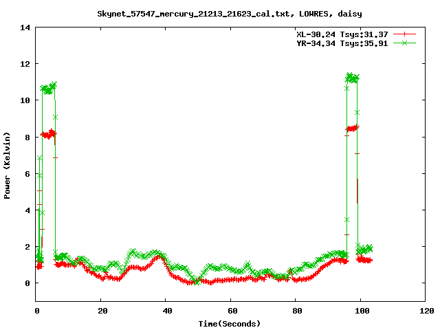Screen dimensions: 440x330
Task: Select the YR-34.34 Tsys:35.91 legend entry
Action: (342, 43)
